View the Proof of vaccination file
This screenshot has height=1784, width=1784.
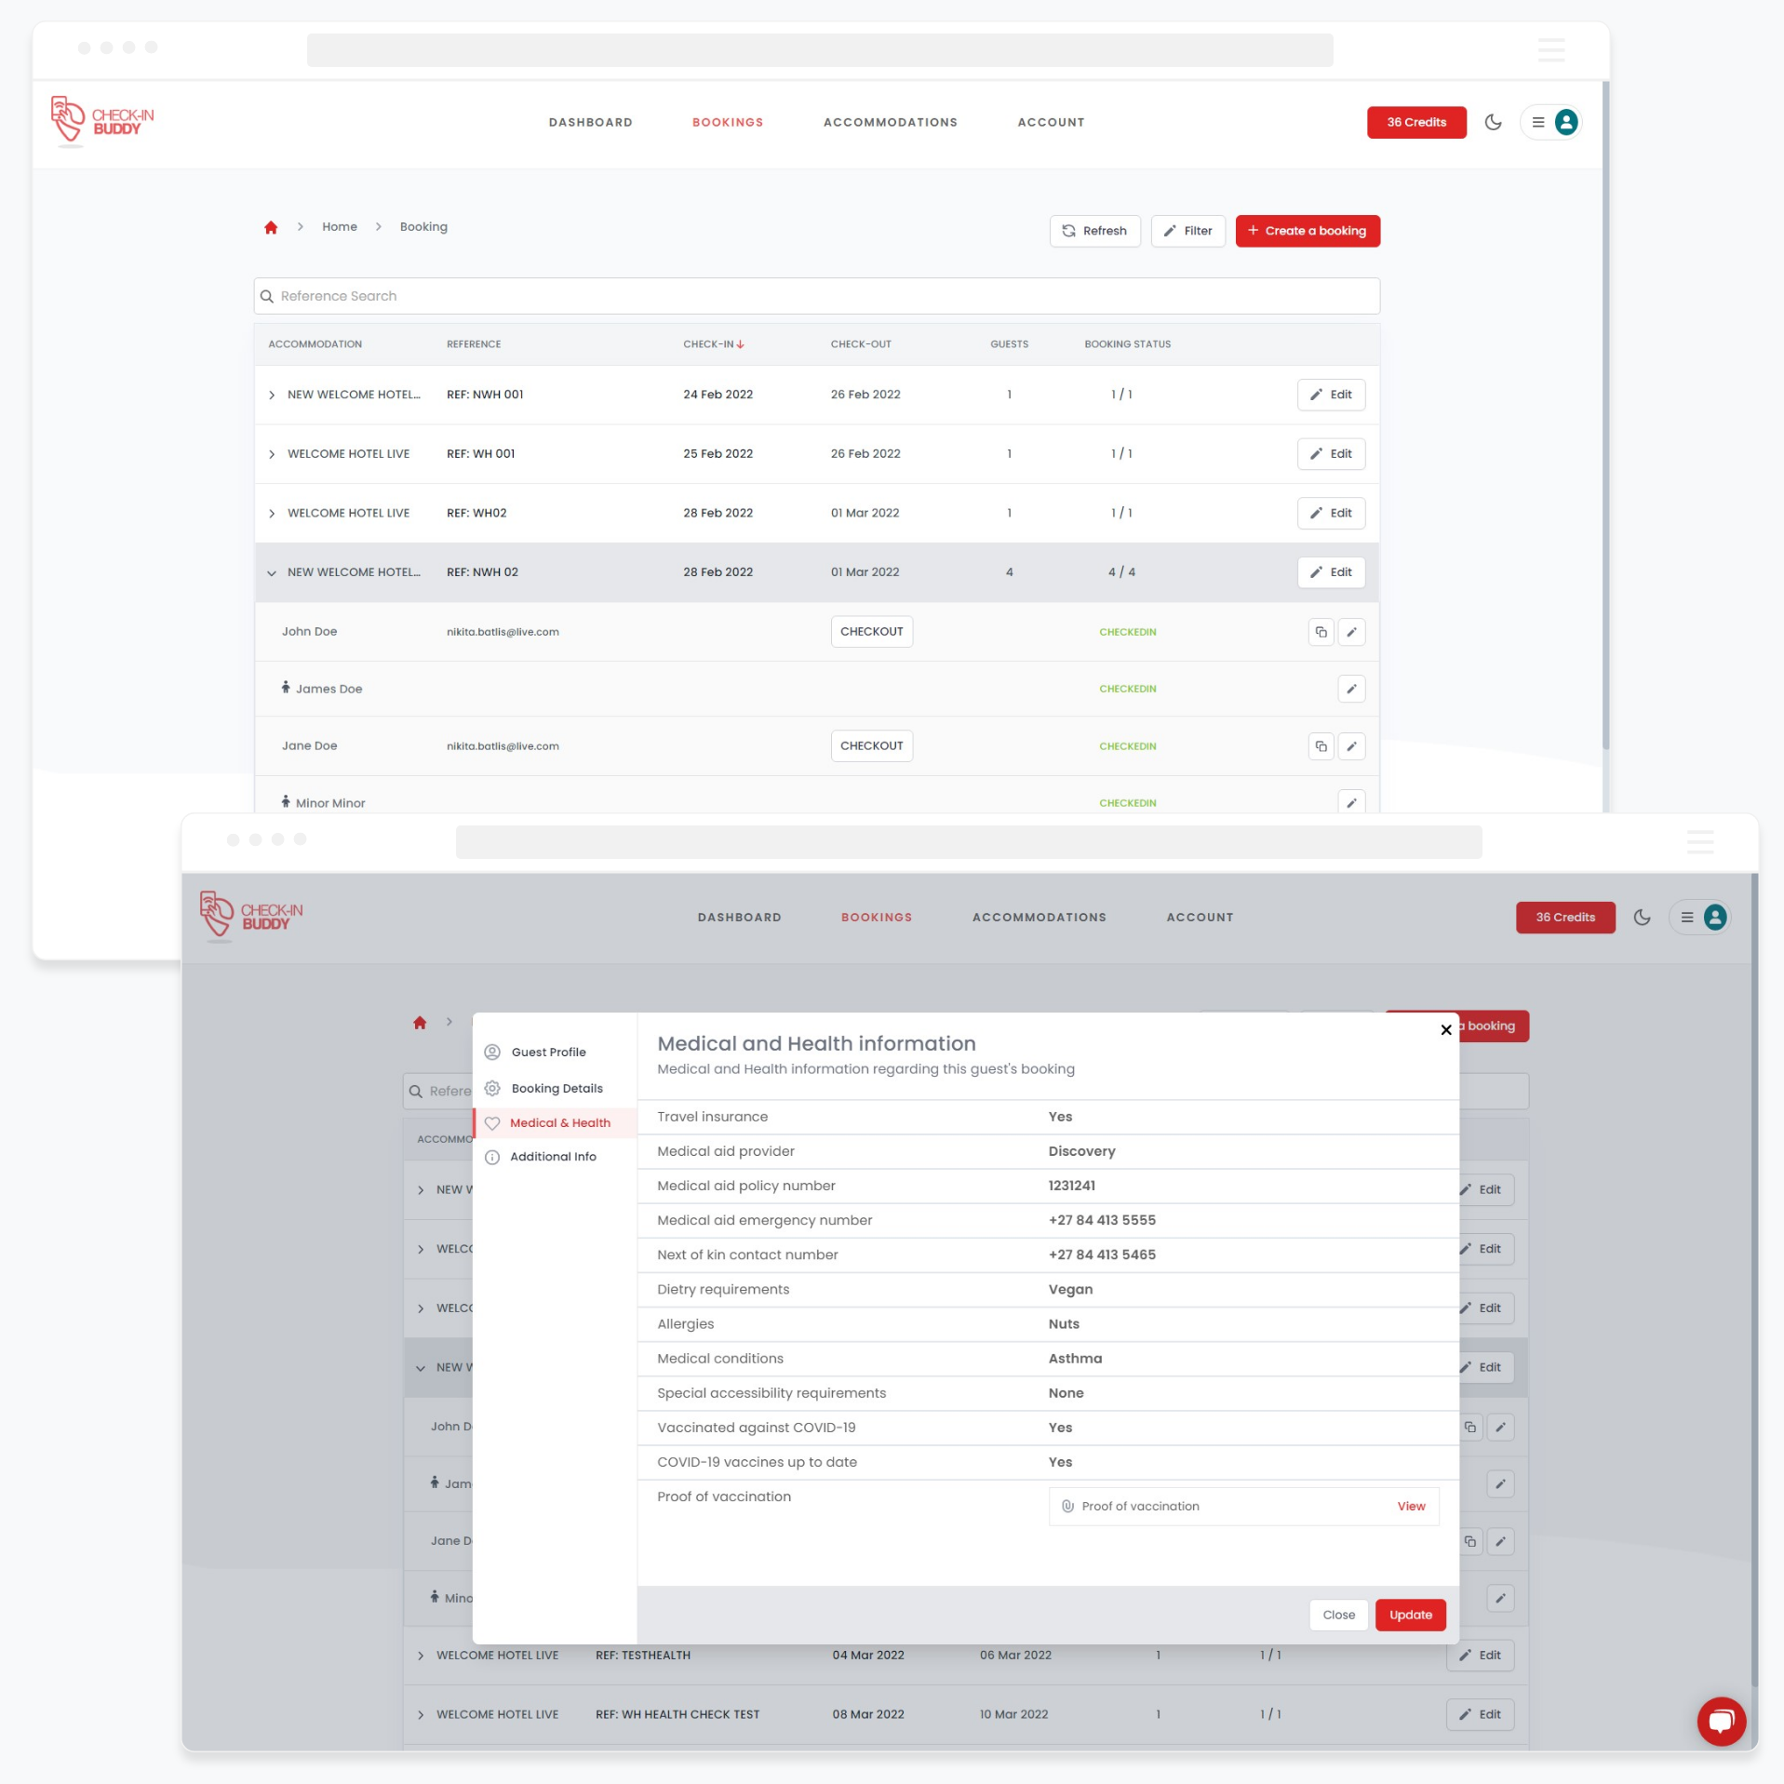point(1411,1507)
